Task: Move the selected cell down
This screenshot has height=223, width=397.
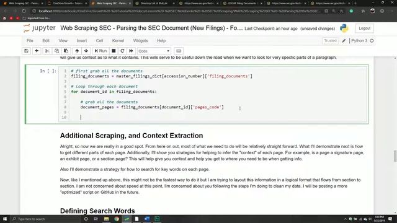Action: tap(86, 51)
